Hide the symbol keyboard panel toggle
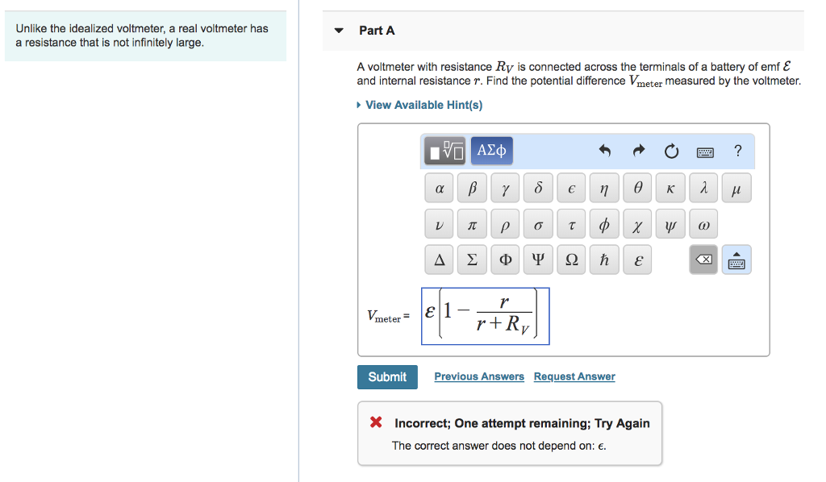 tap(736, 260)
